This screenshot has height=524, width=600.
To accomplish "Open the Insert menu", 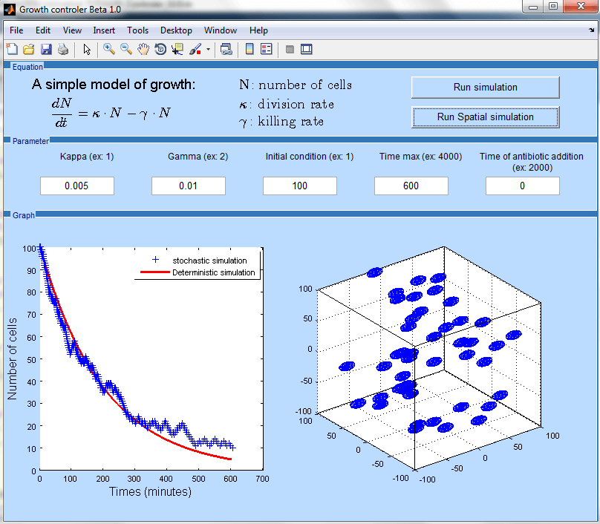I will (104, 30).
